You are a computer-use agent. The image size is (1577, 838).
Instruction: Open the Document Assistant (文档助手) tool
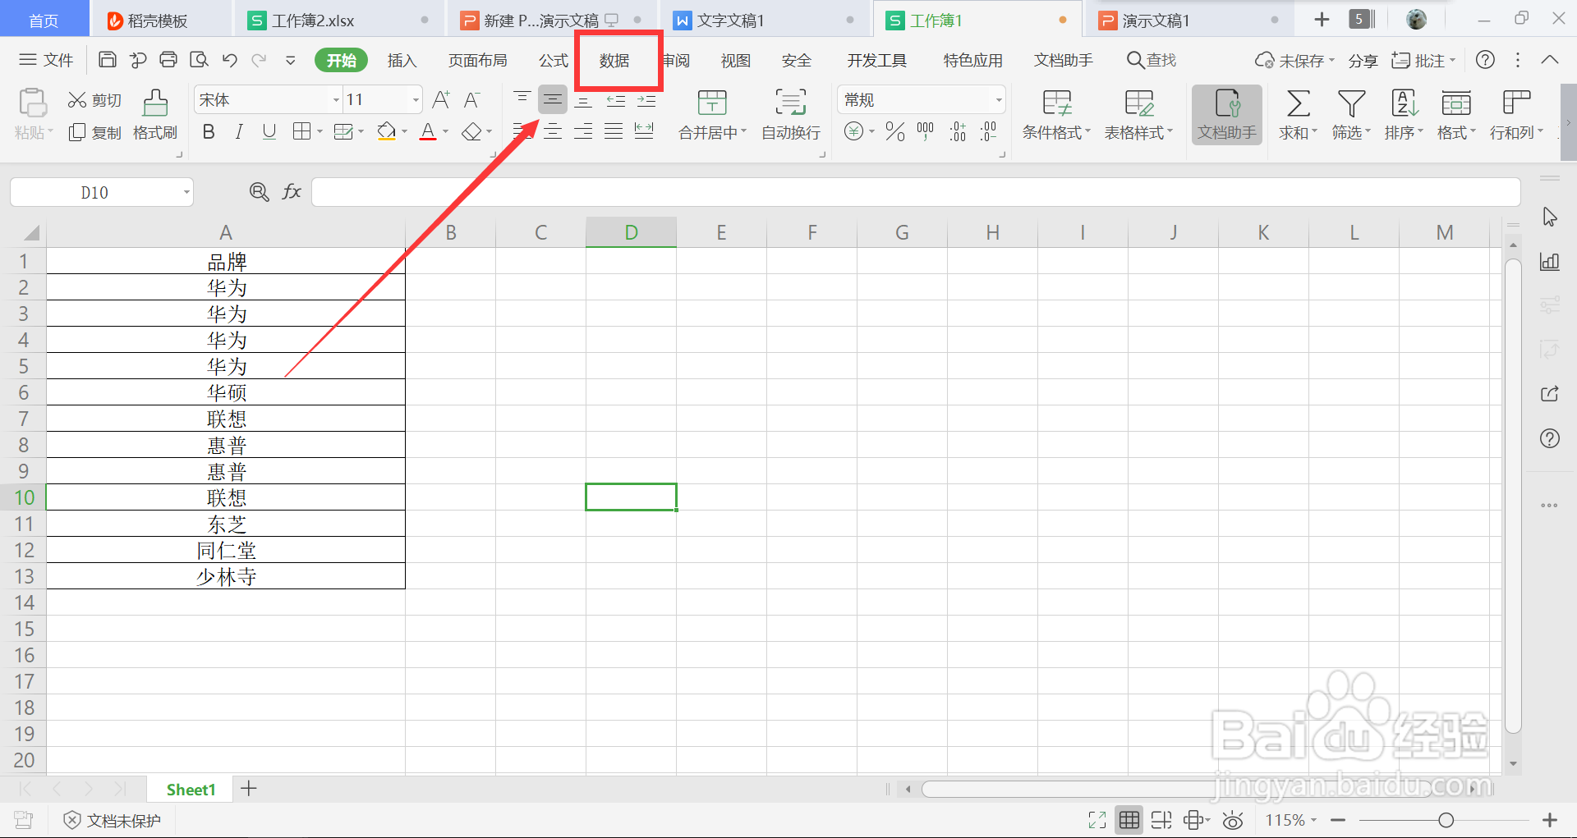point(1226,115)
